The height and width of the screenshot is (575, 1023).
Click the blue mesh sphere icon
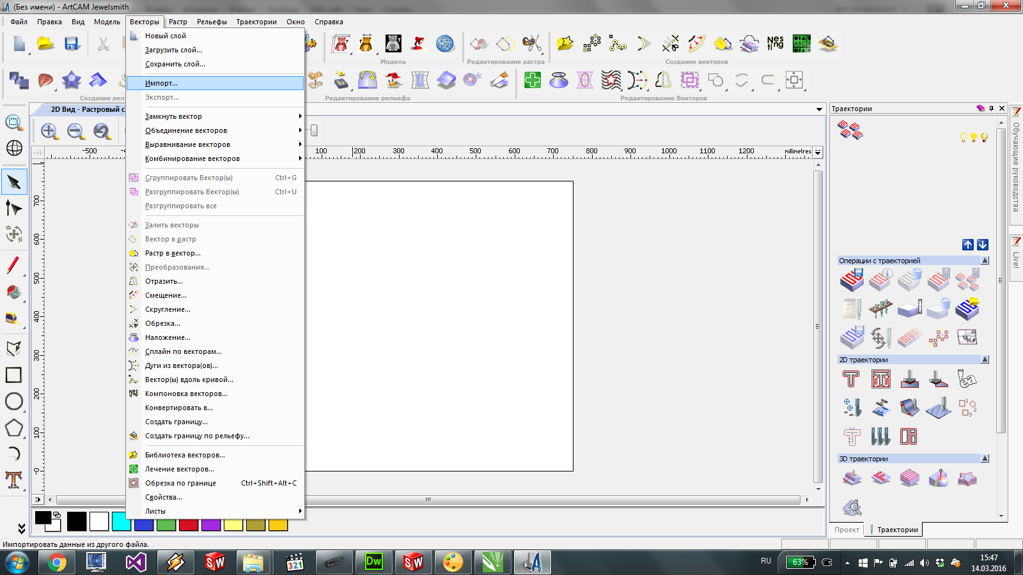pos(445,43)
